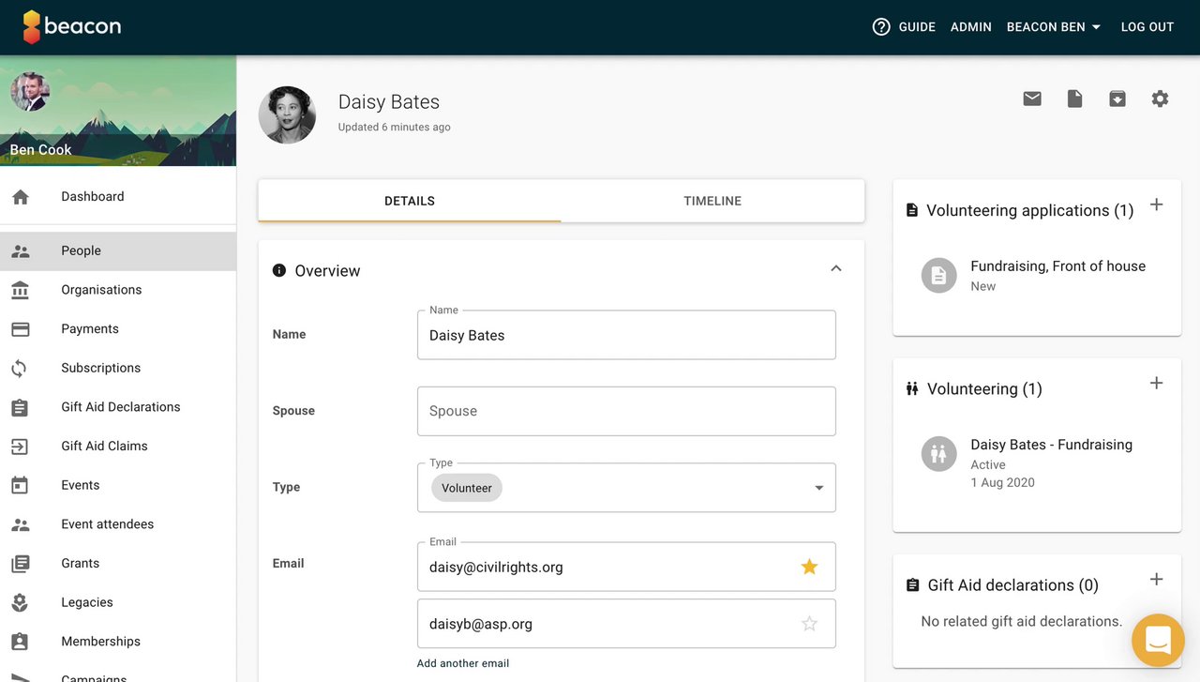Collapse the Overview section

835,269
